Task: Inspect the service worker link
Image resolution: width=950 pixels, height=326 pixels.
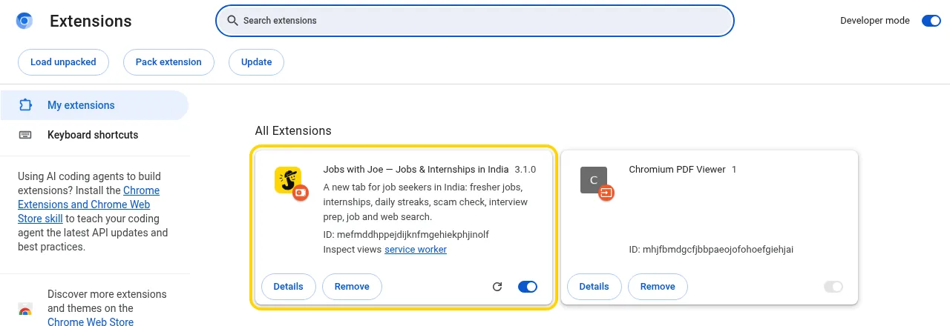Action: pyautogui.click(x=416, y=250)
